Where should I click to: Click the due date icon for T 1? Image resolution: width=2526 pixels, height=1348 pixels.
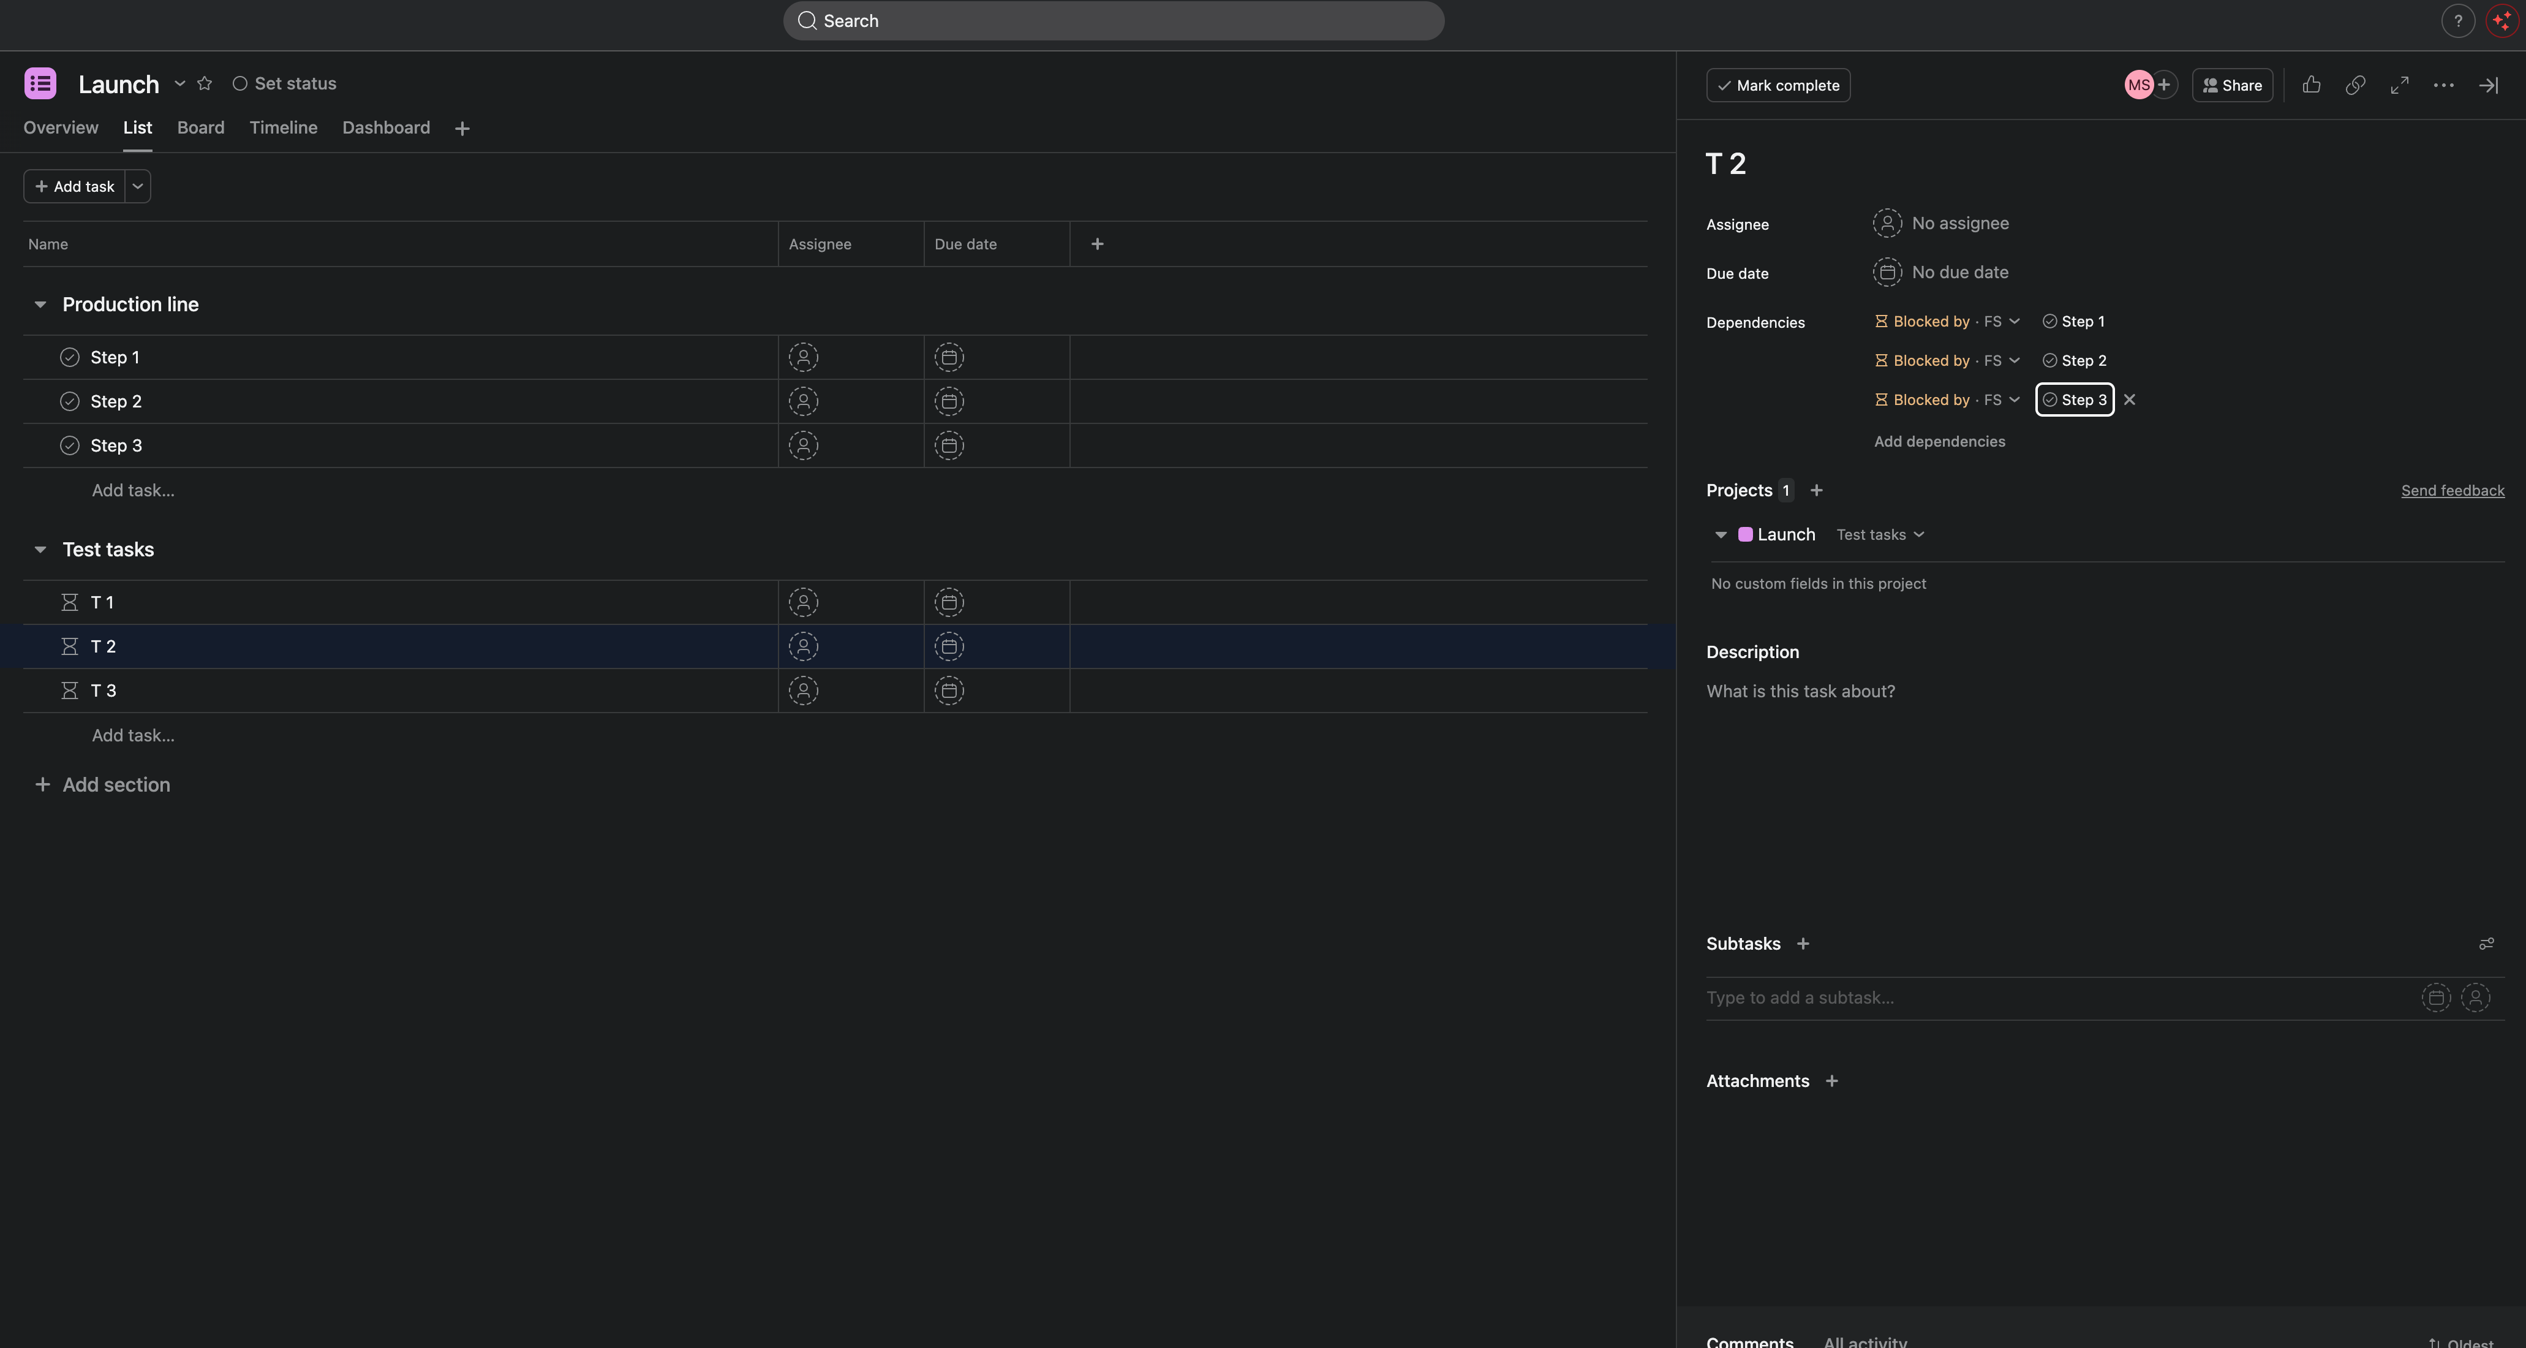[x=949, y=604]
